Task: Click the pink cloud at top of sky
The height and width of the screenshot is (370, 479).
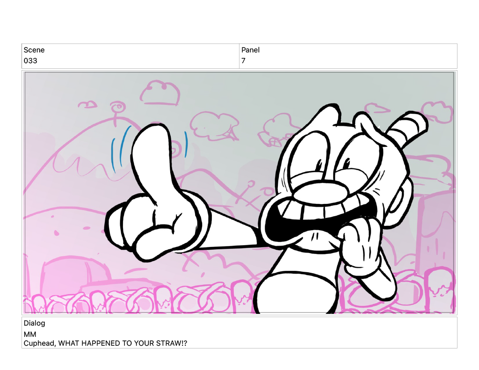Action: pyautogui.click(x=161, y=94)
